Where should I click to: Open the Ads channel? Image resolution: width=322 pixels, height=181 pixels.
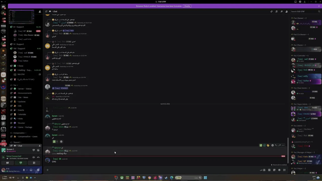(x=25, y=106)
